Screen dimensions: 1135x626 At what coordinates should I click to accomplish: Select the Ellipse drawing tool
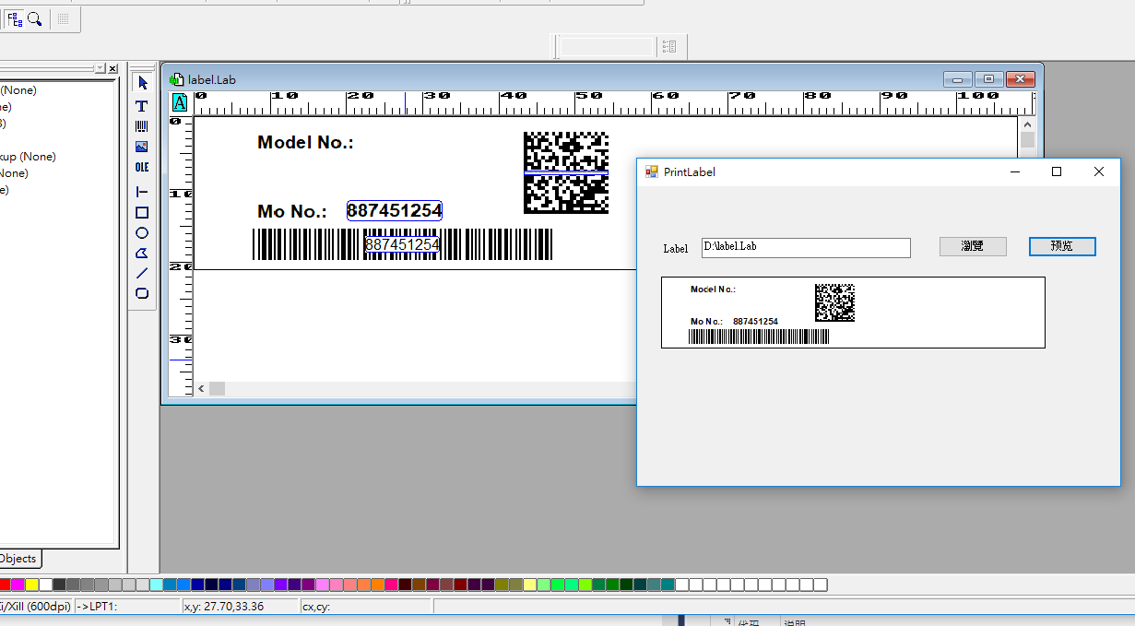click(142, 233)
